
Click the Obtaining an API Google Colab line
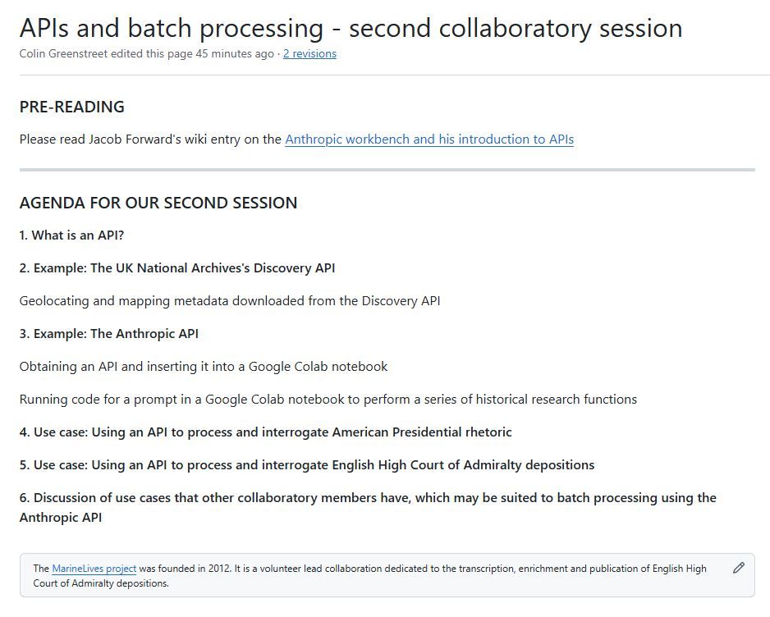click(x=204, y=367)
